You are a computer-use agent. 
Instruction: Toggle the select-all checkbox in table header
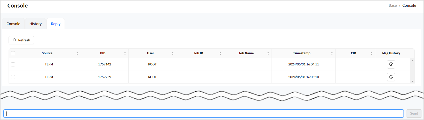[x=13, y=53]
